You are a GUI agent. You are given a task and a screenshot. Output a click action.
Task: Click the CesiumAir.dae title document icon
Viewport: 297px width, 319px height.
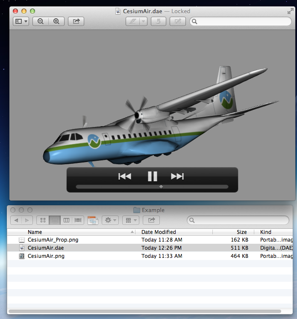pos(118,11)
